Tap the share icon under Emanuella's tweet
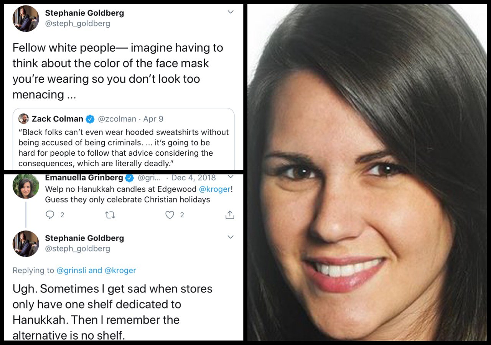The image size is (491, 345). (229, 215)
